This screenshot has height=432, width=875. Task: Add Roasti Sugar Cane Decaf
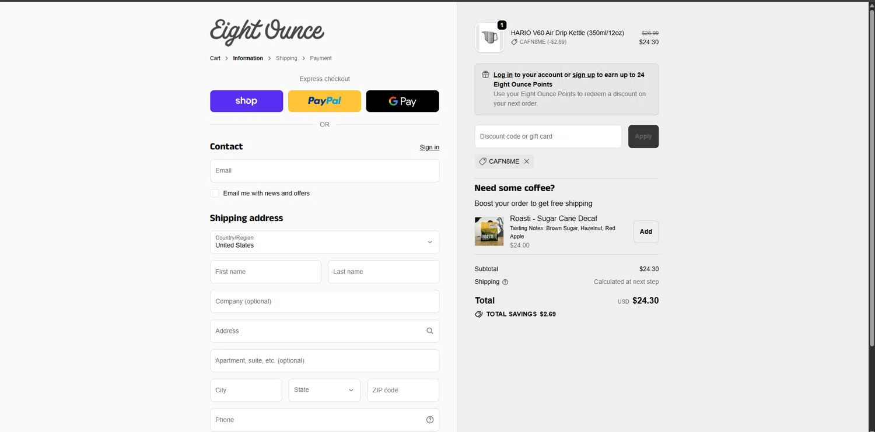click(646, 231)
